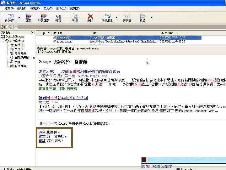This screenshot has width=226, height=170.
Task: Open the green 查看此主題上的所有報導 link
Action: pos(58,88)
